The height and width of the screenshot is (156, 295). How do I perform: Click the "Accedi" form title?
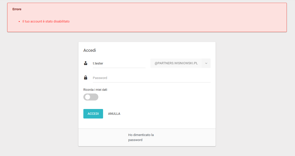(x=90, y=50)
